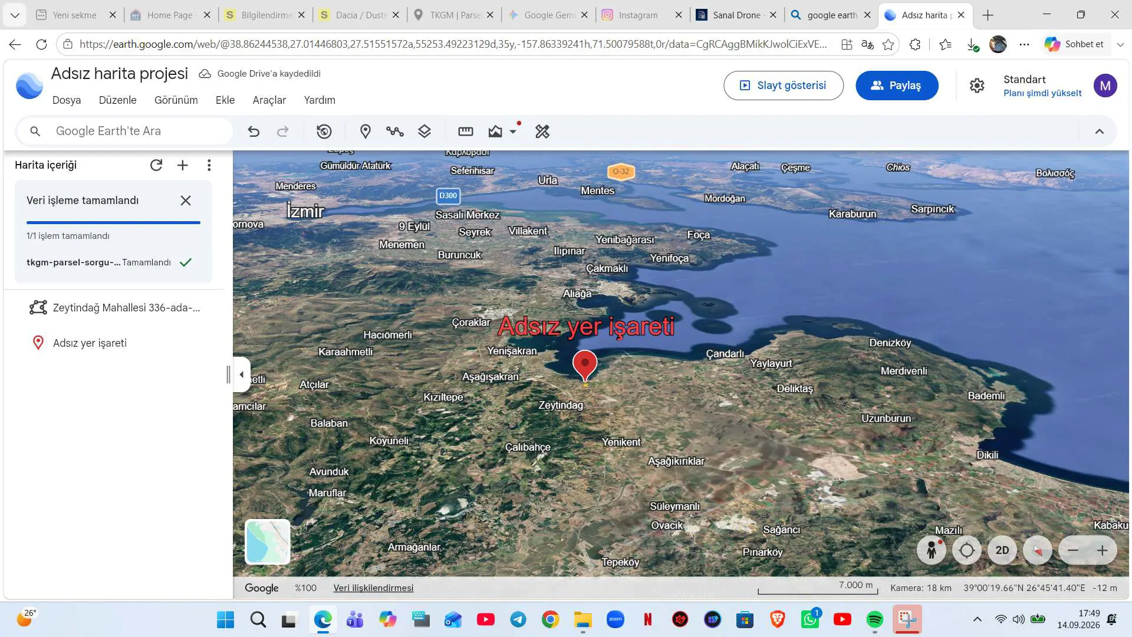Open a new browser tab

pos(988,15)
